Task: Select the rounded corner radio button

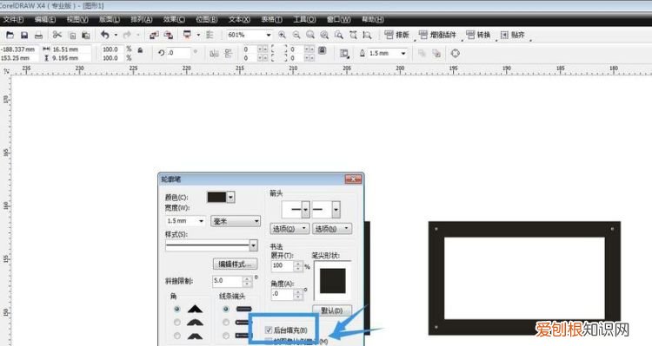Action: pos(177,323)
